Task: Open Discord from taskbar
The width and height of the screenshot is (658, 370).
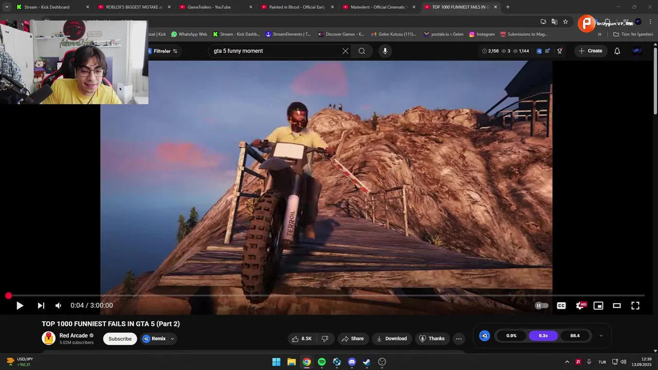Action: [x=352, y=362]
